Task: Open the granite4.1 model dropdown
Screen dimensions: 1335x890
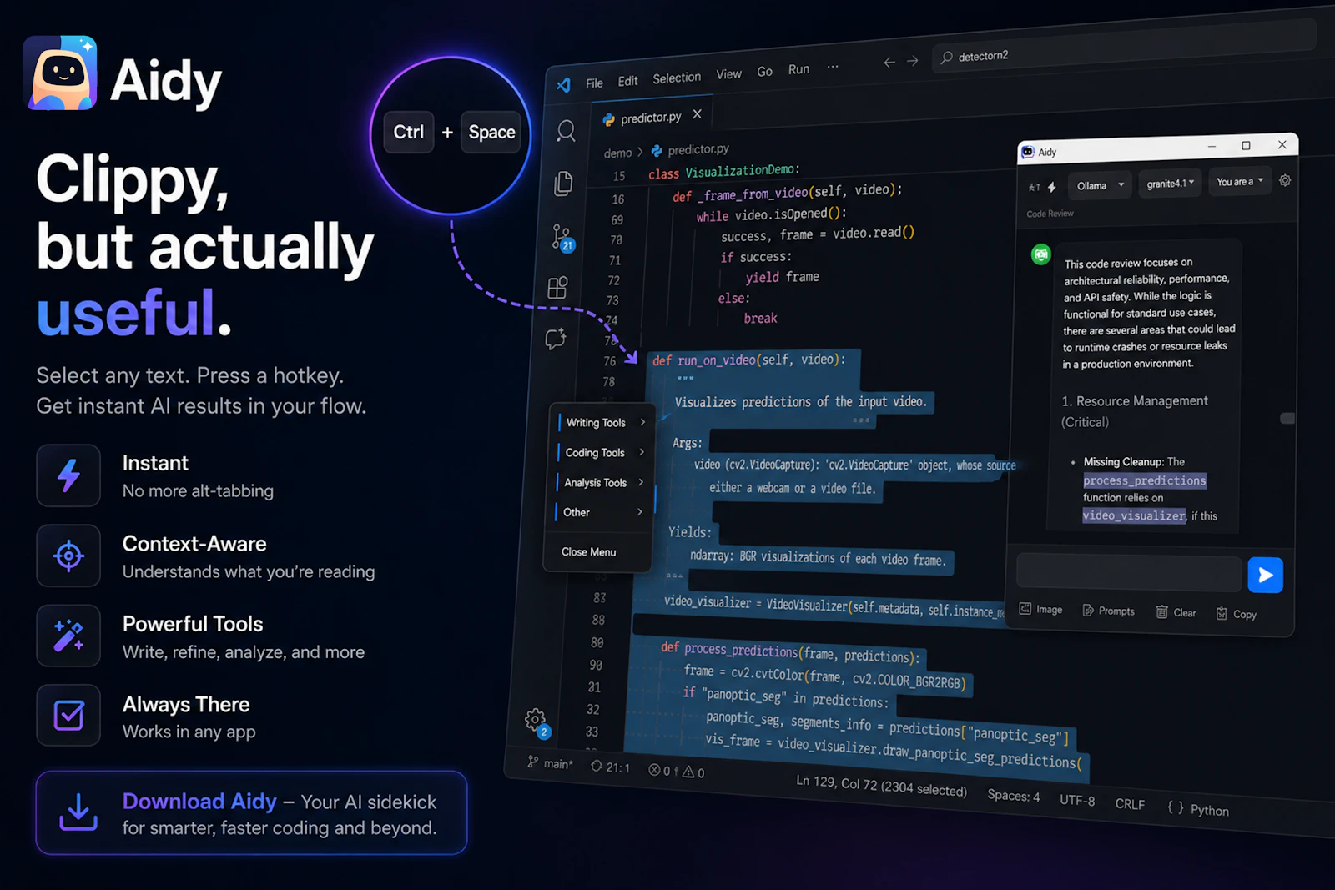Action: click(x=1170, y=184)
